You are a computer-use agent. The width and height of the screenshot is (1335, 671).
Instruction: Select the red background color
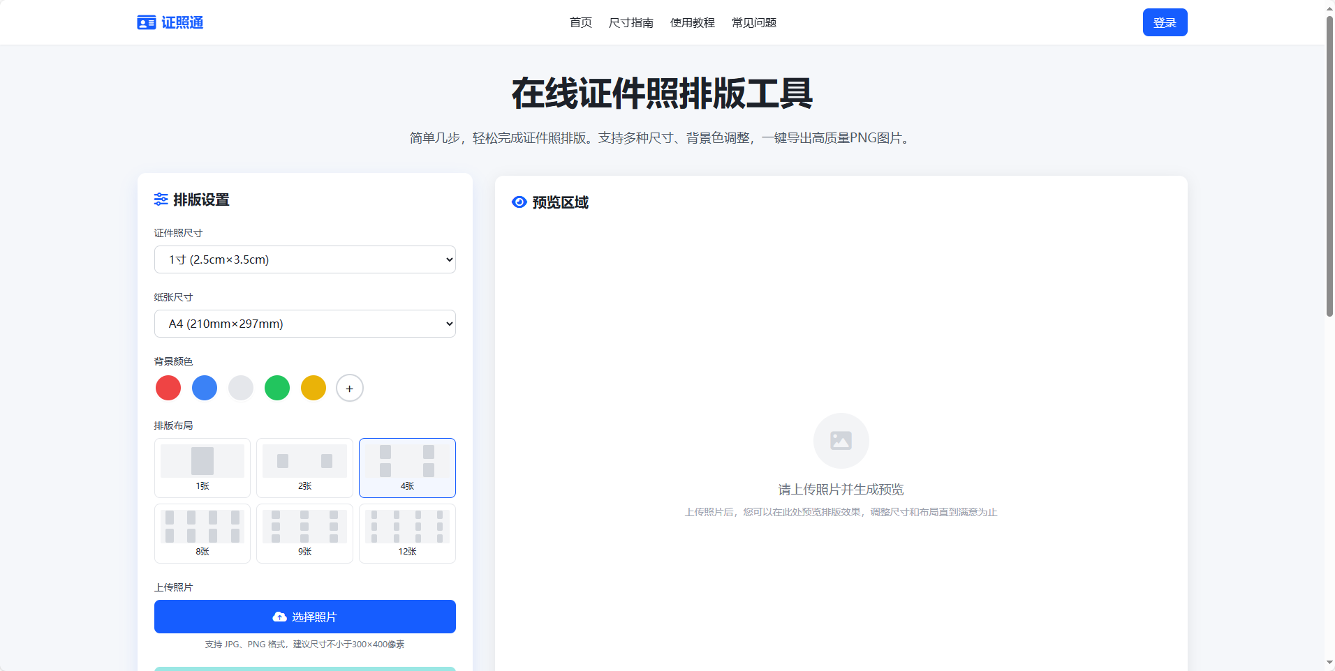coord(168,388)
